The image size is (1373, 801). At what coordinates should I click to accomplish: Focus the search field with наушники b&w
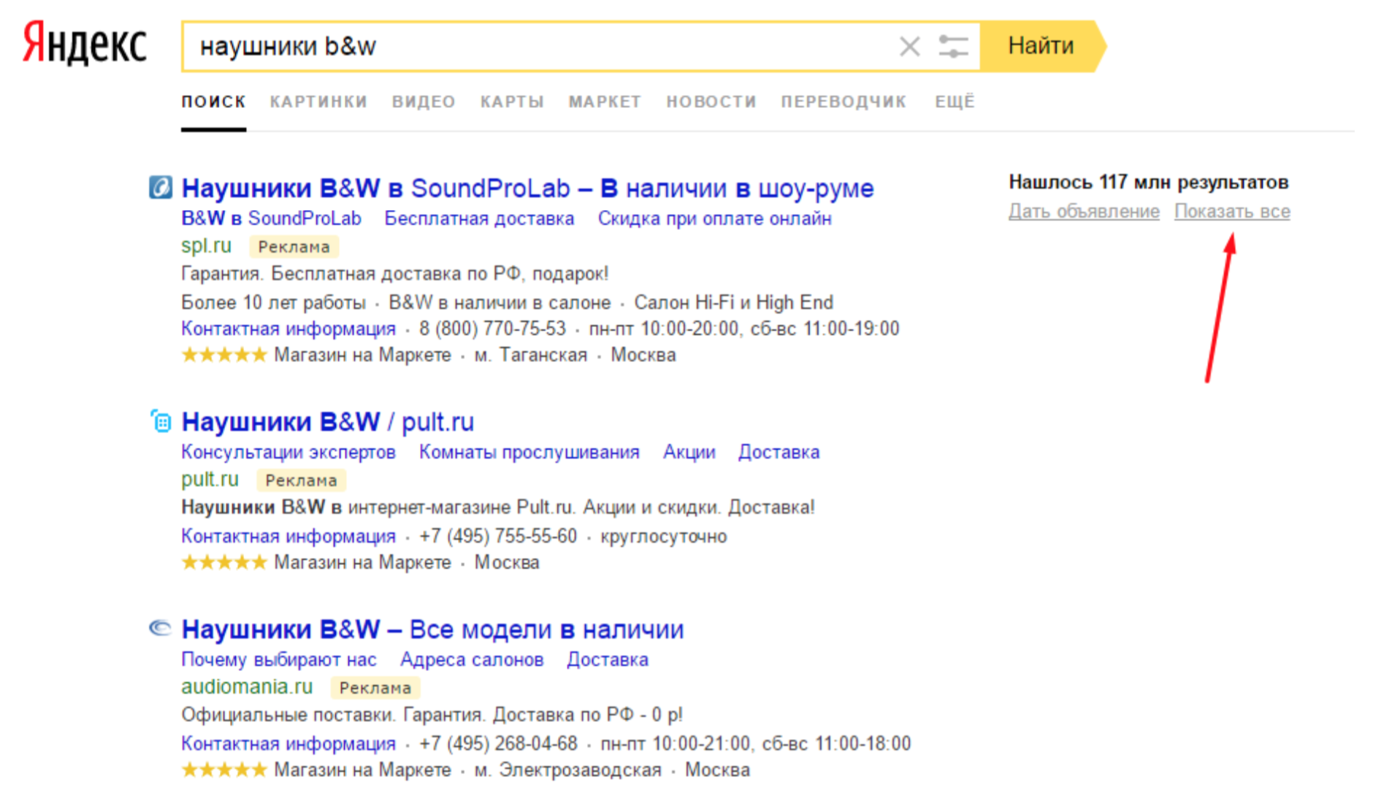point(540,47)
